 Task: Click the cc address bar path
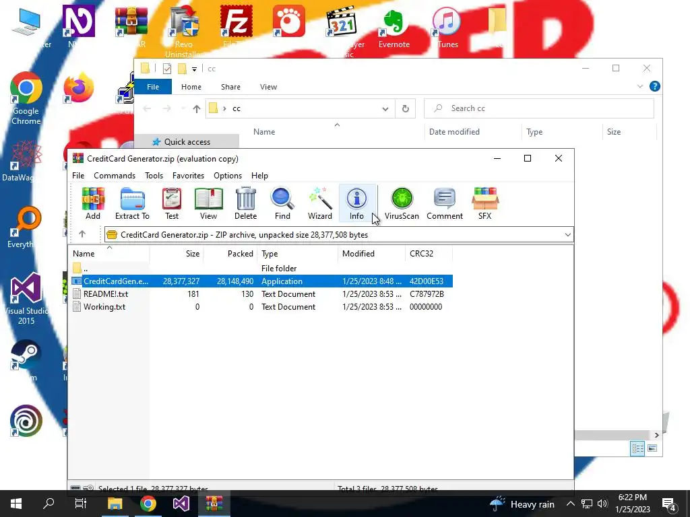tap(237, 108)
